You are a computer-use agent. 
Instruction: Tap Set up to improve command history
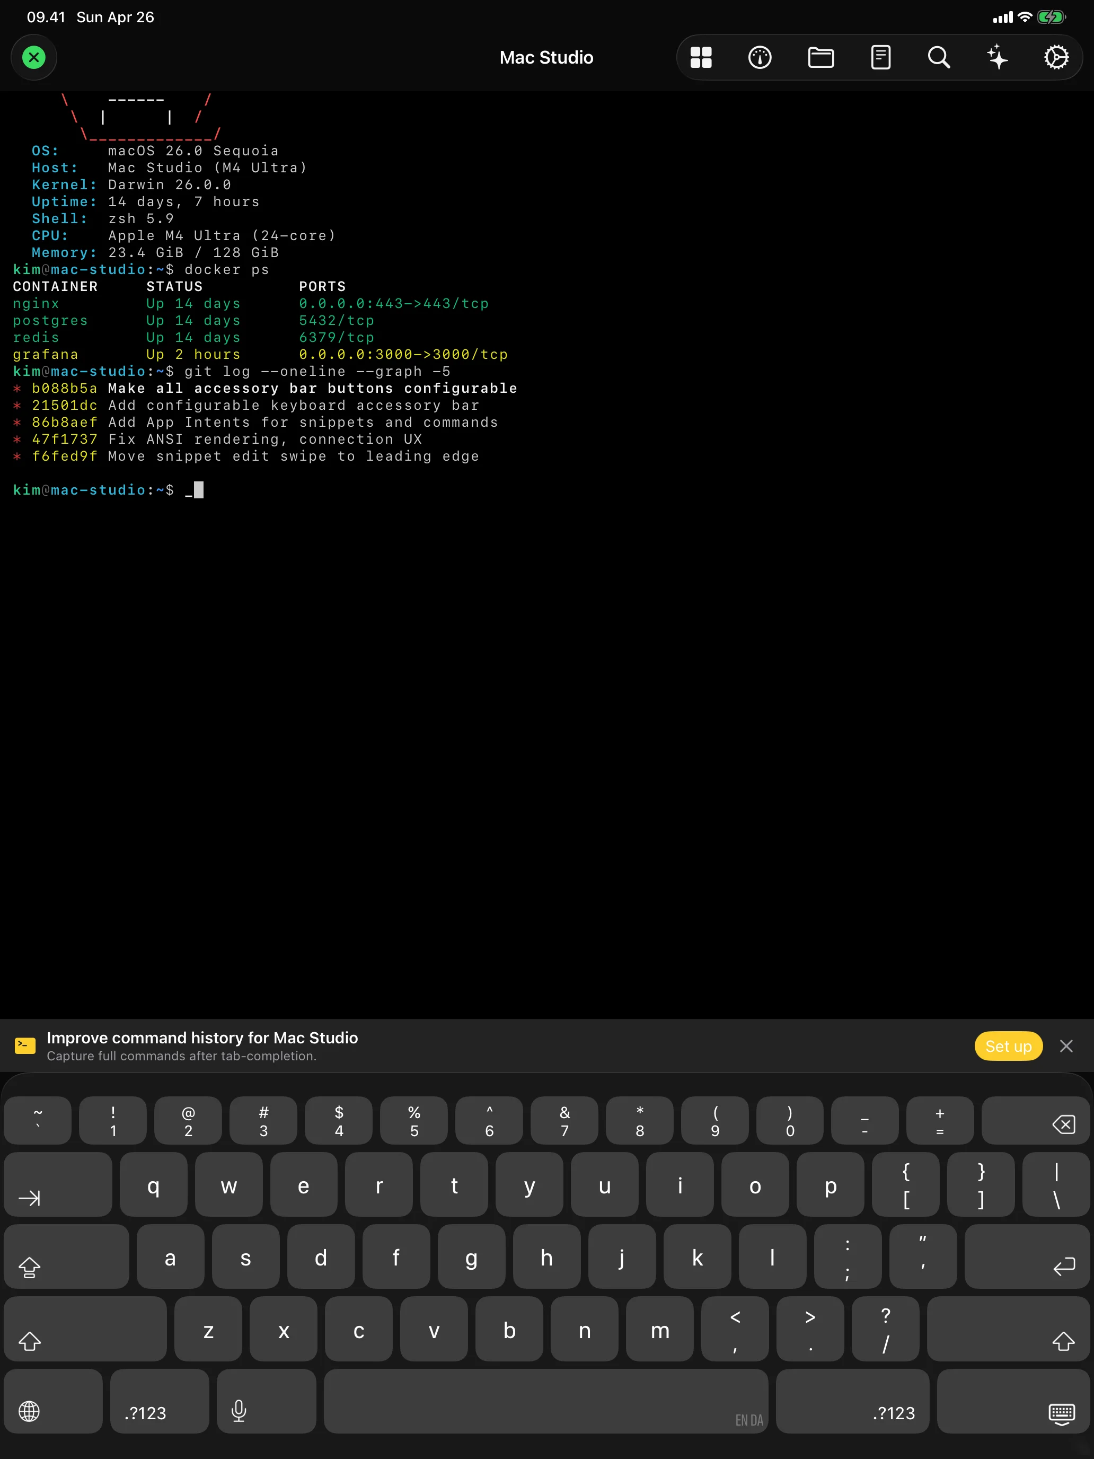click(1008, 1046)
